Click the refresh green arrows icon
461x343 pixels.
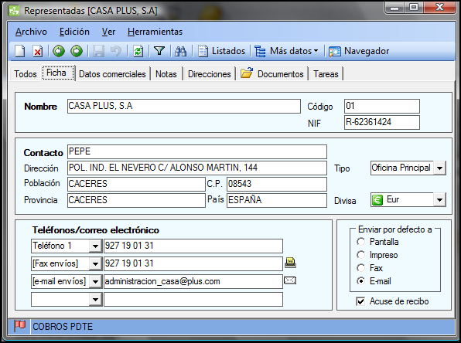[138, 51]
